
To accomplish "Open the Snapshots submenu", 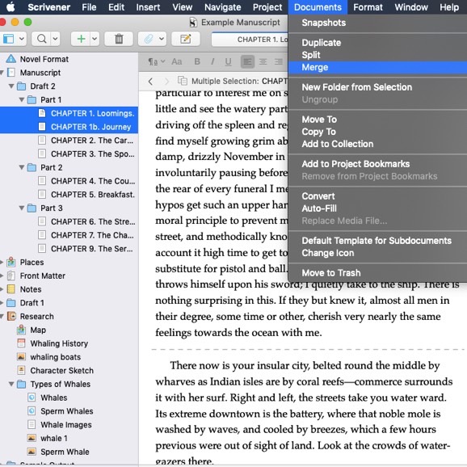I will coord(377,23).
